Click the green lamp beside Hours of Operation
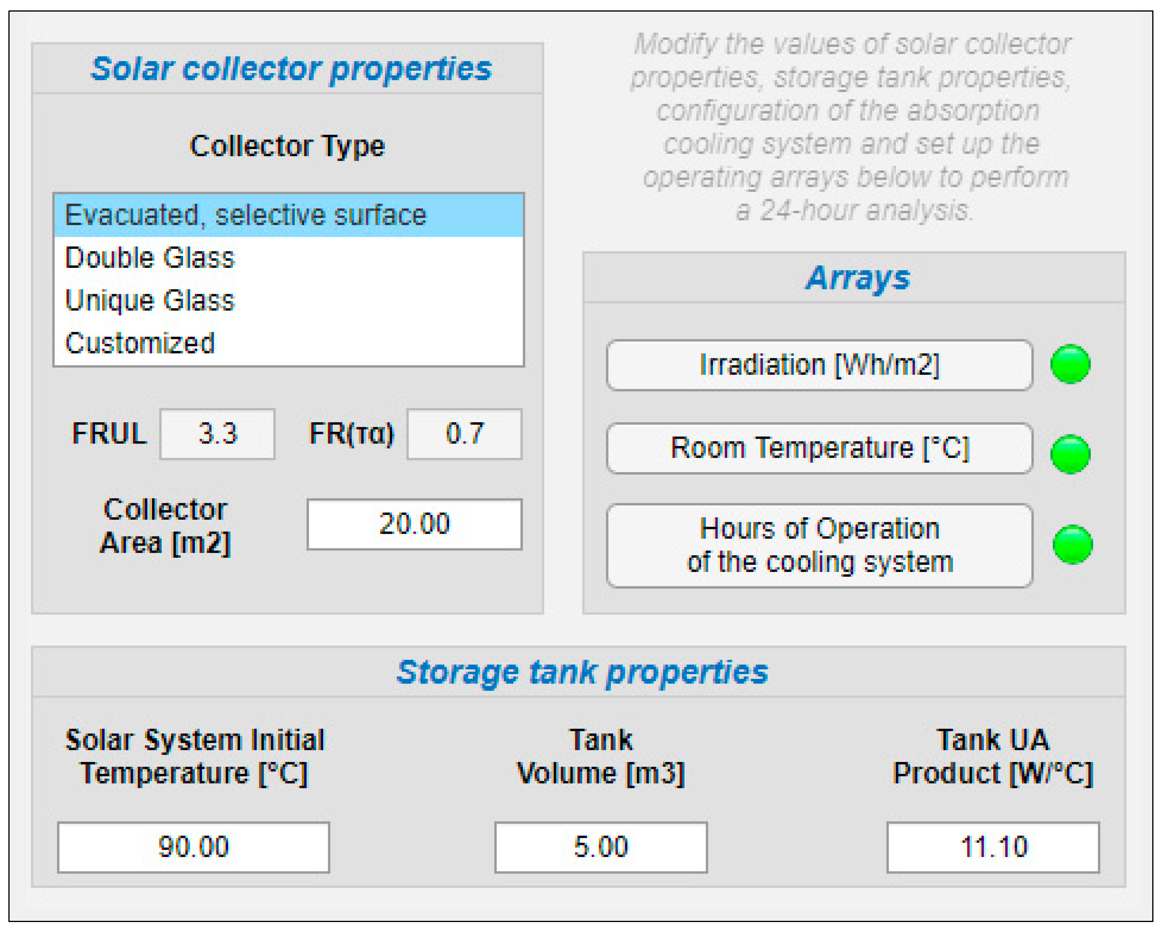 coord(1072,544)
